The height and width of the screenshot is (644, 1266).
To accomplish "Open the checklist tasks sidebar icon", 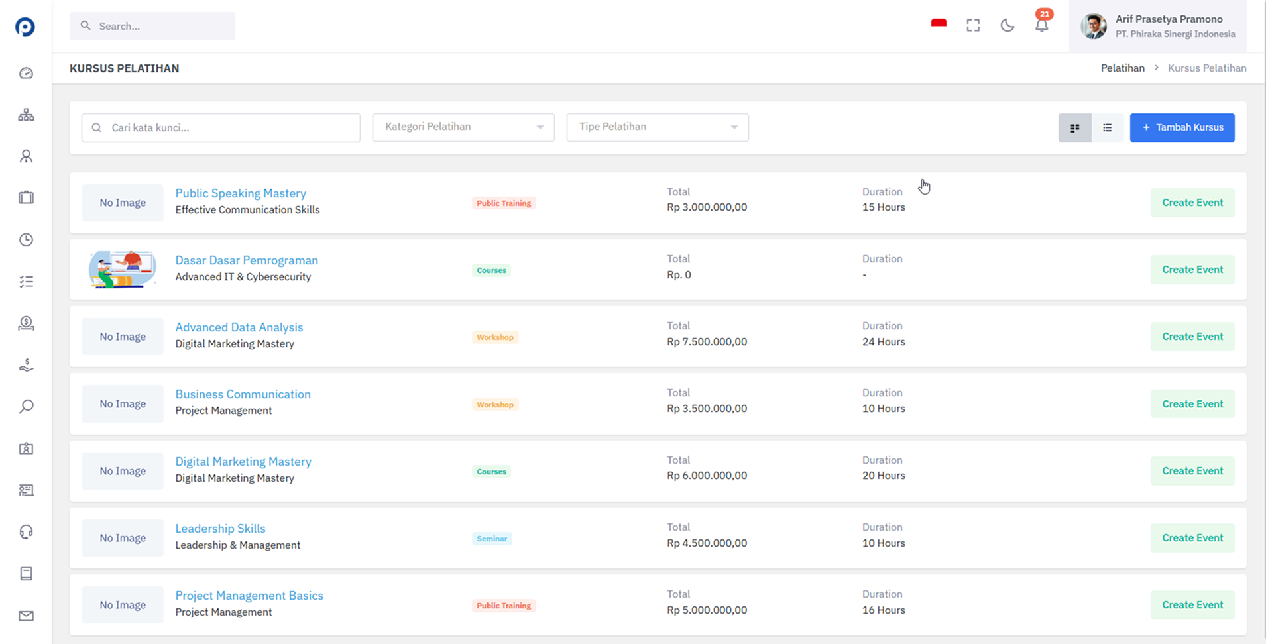I will coord(26,282).
